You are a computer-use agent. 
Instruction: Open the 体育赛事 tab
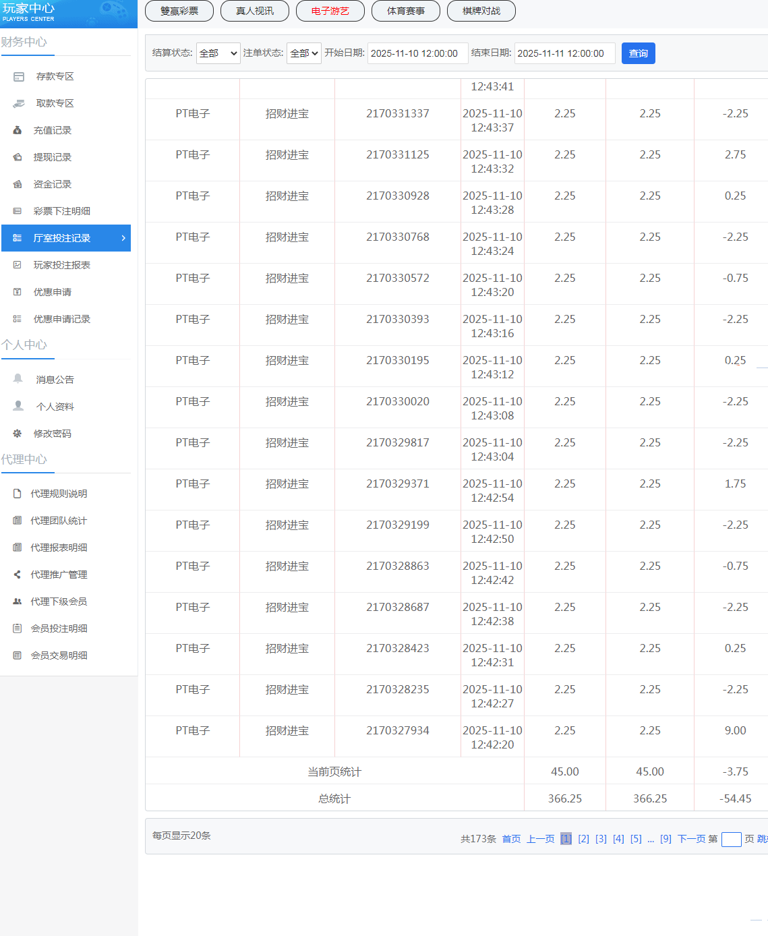406,11
